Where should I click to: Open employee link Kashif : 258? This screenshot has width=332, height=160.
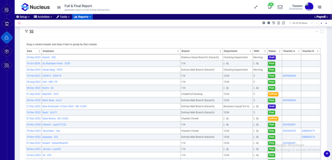[49, 57]
